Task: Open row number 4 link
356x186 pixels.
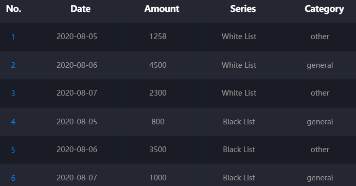Action: (x=13, y=122)
